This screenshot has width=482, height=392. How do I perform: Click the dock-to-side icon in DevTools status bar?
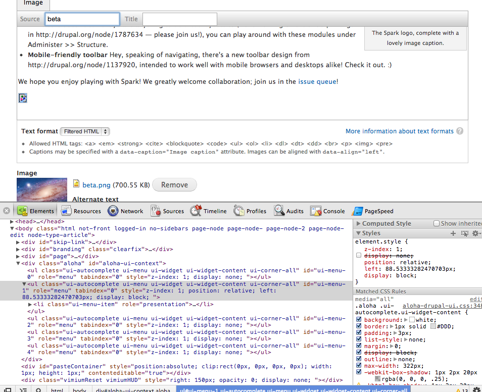click(x=8, y=390)
